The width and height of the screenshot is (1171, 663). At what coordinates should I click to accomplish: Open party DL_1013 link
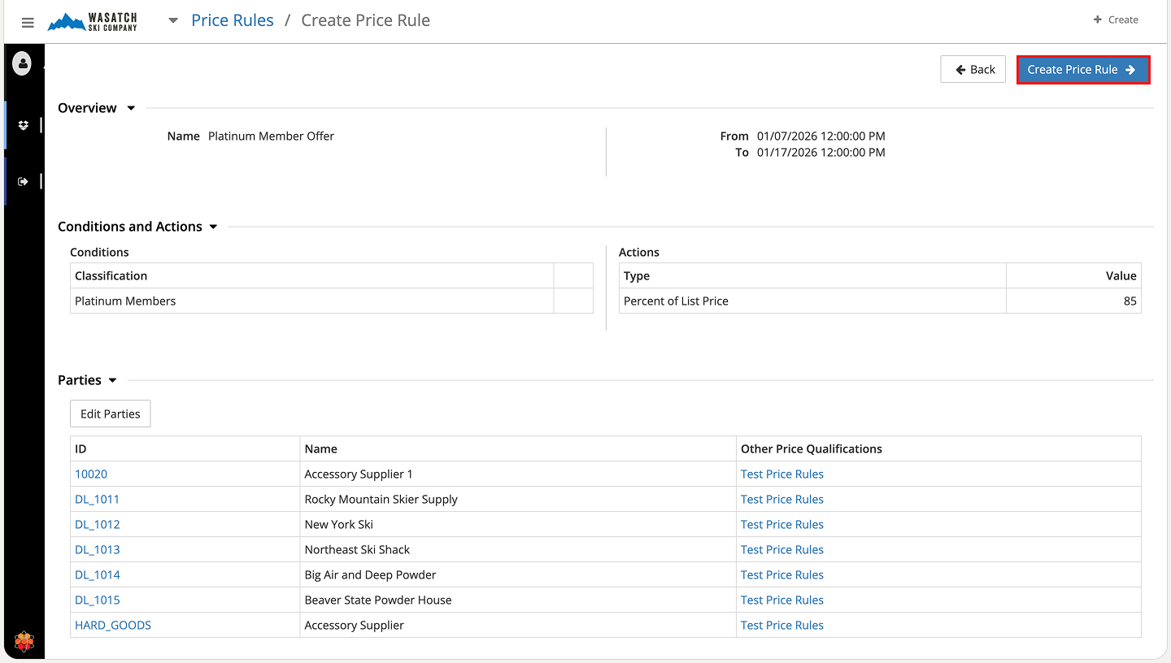[x=98, y=549]
